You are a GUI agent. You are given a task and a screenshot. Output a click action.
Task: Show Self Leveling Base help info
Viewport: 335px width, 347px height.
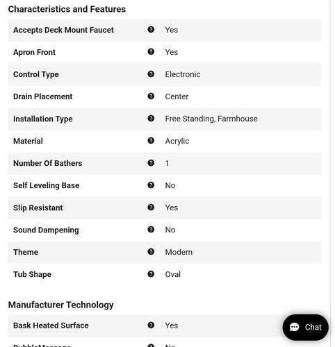point(151,185)
